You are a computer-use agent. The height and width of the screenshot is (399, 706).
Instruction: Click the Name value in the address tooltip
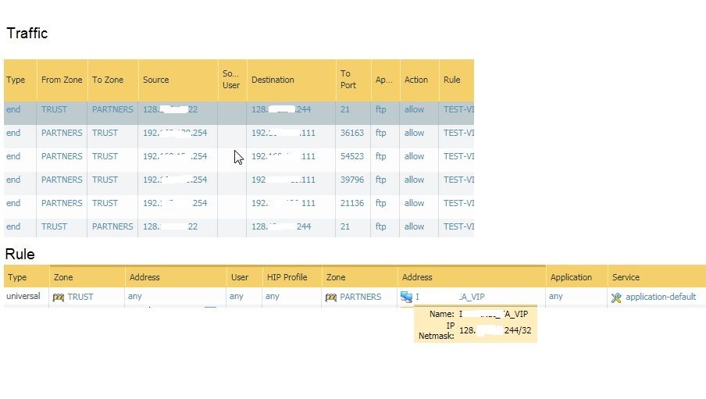[x=494, y=314]
